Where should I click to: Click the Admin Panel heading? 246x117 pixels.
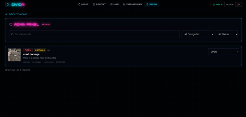click(26, 24)
